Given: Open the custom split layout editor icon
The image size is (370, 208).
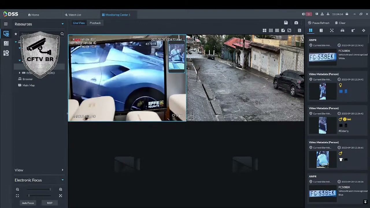Looking at the screenshot, I should point(283,30).
